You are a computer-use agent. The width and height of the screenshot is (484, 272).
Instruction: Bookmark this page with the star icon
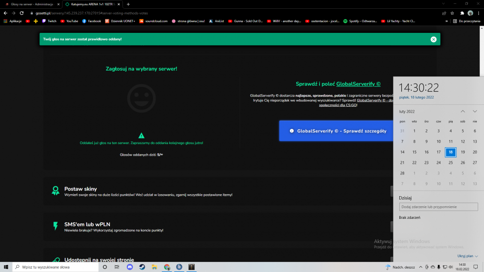click(452, 13)
